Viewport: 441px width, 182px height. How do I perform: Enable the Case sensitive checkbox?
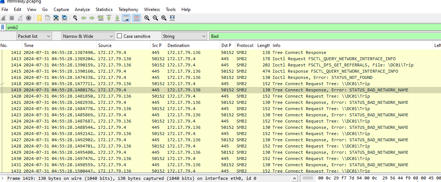119,36
